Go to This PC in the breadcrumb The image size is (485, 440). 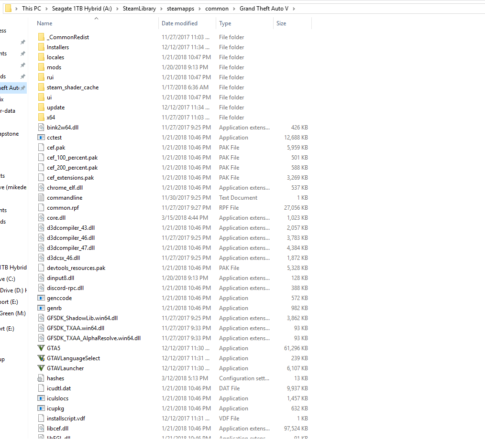click(x=31, y=9)
